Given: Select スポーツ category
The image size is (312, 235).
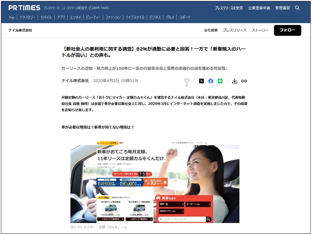Looking at the screenshot, I should [x=185, y=18].
